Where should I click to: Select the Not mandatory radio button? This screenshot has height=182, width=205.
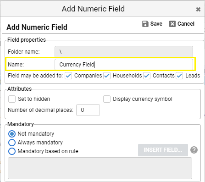[x=12, y=134]
